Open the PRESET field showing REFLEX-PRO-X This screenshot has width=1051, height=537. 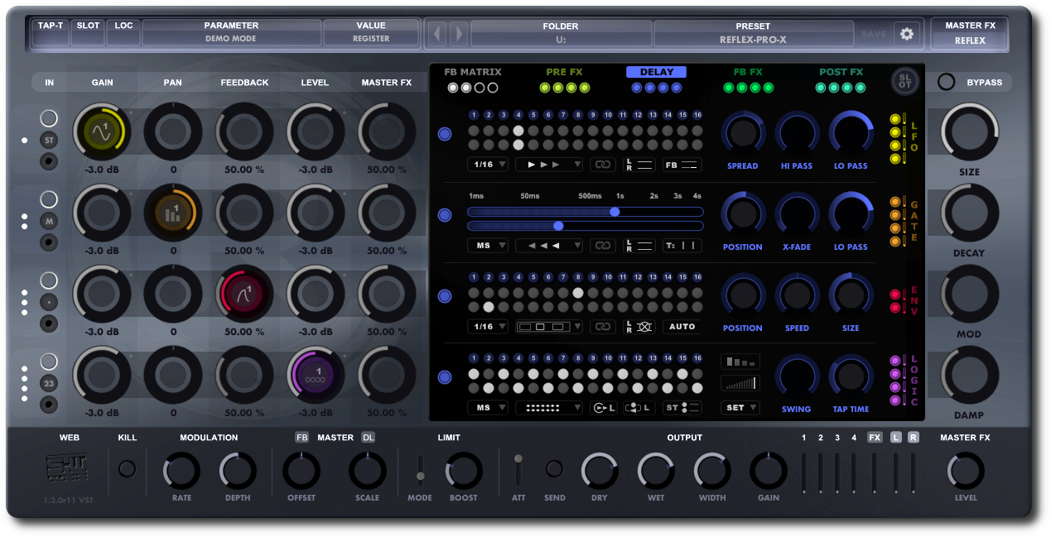(753, 33)
